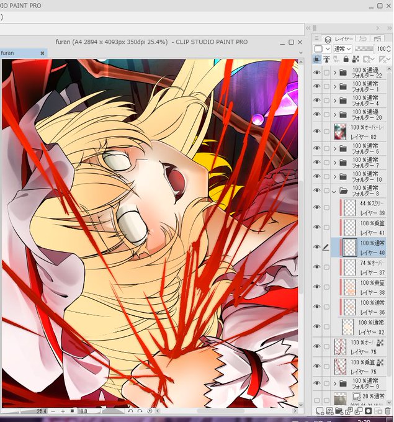Expand フォルダー 6
The height and width of the screenshot is (422, 394).
[335, 148]
